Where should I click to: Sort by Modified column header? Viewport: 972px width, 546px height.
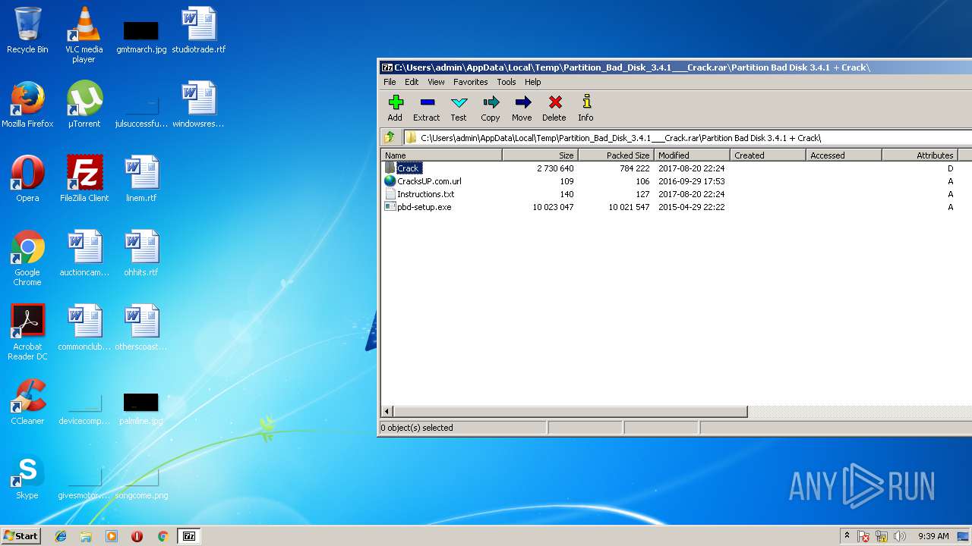point(692,155)
